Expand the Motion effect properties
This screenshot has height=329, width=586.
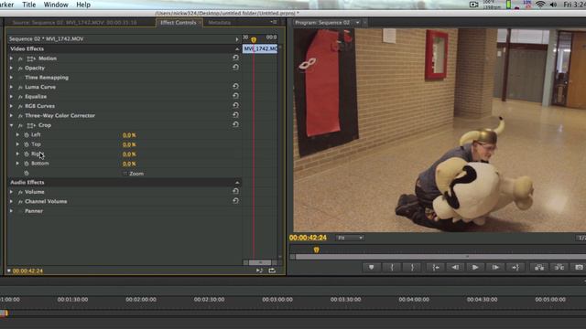coord(11,58)
